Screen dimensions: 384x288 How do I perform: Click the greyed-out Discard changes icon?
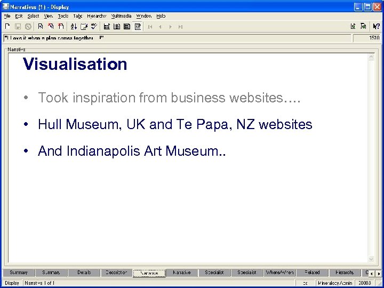[x=28, y=27]
